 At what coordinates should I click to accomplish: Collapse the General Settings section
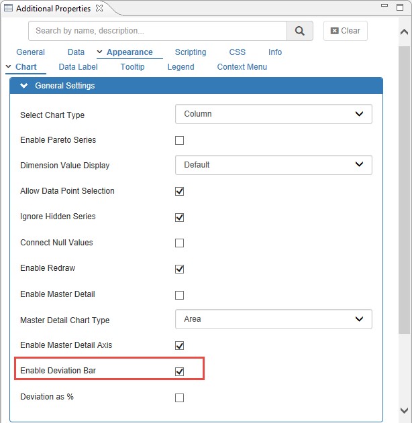(24, 86)
